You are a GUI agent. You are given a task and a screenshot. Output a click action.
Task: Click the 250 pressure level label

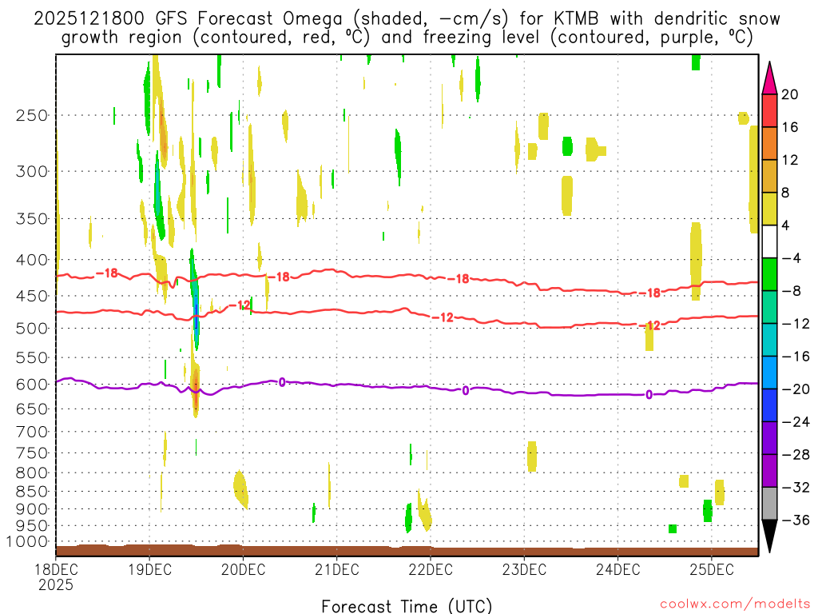[x=32, y=115]
